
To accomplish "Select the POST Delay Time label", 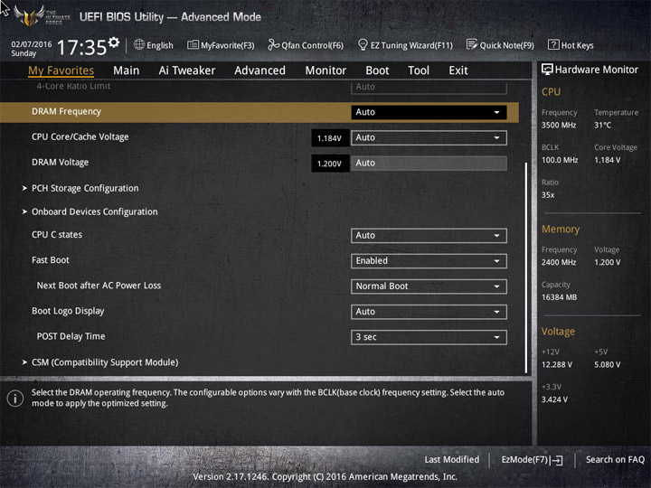I will click(71, 336).
